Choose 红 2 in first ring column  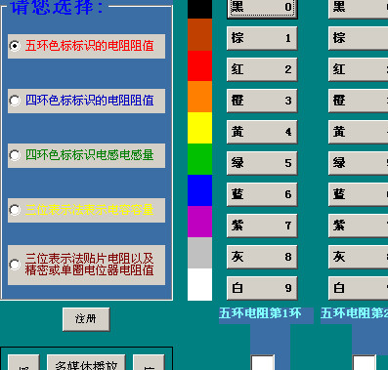(x=262, y=69)
